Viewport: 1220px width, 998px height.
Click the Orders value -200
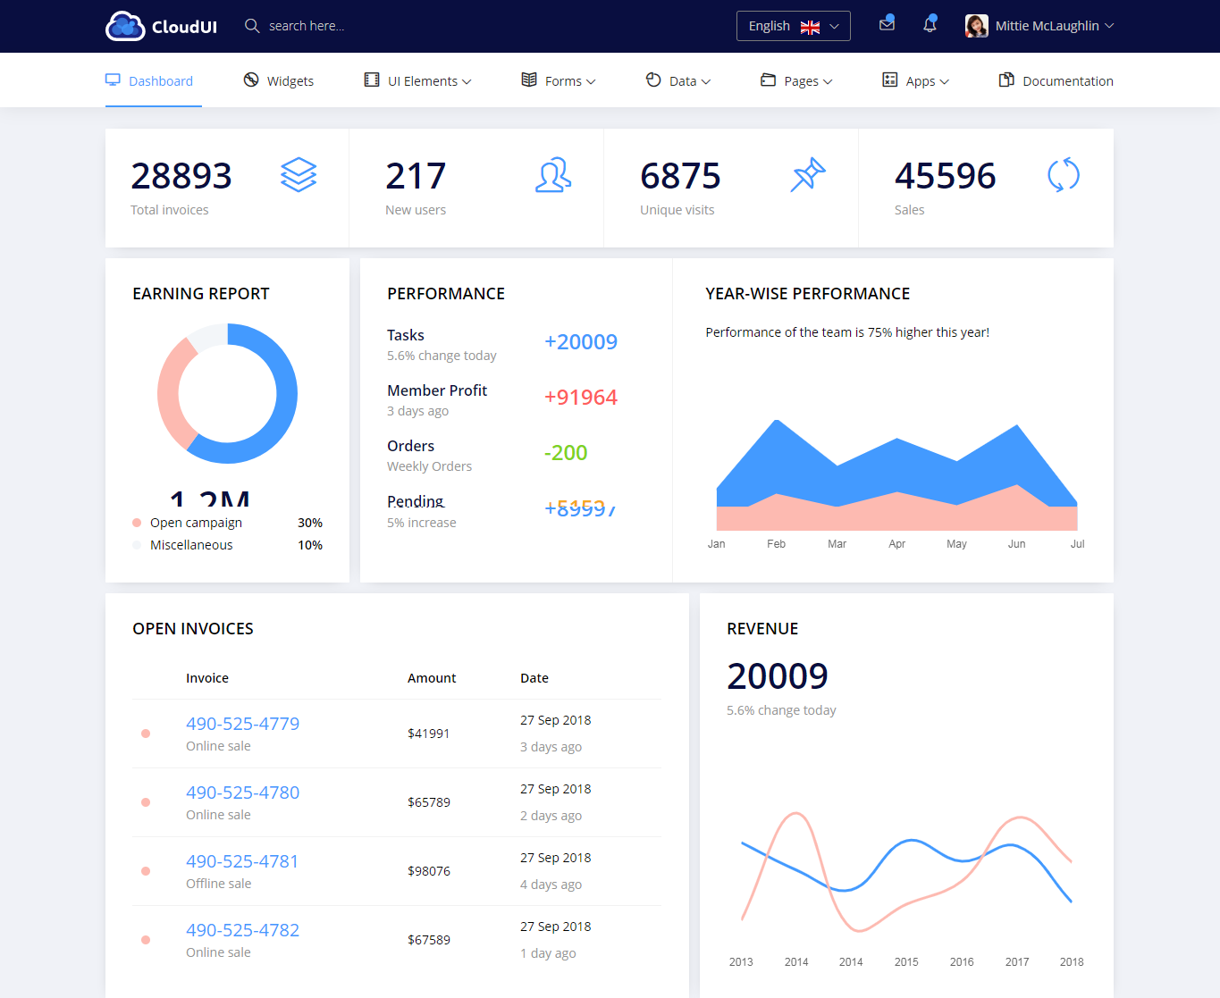pyautogui.click(x=566, y=453)
